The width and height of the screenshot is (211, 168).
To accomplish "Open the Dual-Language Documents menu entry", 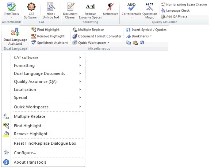I will click(x=43, y=73).
